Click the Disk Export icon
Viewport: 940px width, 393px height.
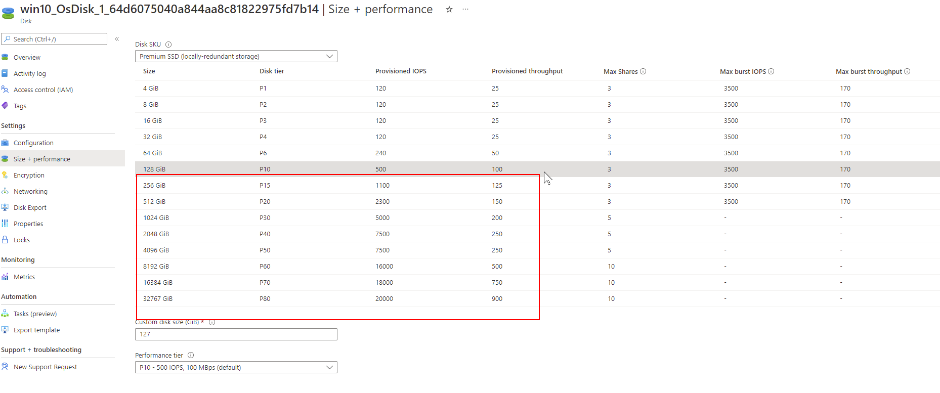point(5,207)
